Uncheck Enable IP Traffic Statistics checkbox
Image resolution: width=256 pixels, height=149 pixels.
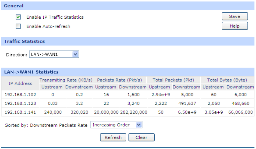(x=18, y=17)
